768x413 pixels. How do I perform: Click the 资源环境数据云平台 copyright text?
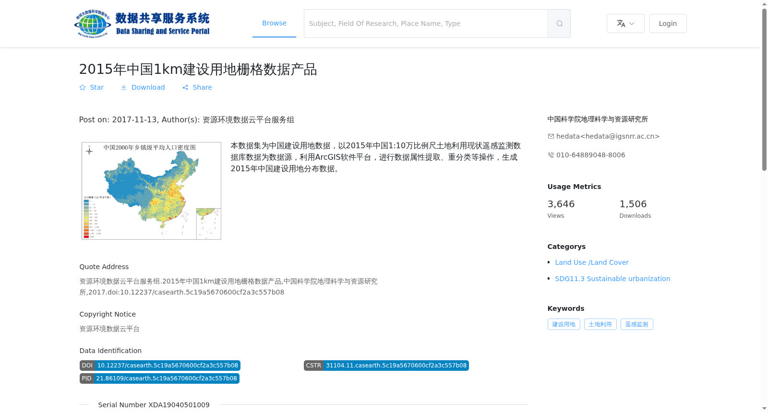click(109, 329)
